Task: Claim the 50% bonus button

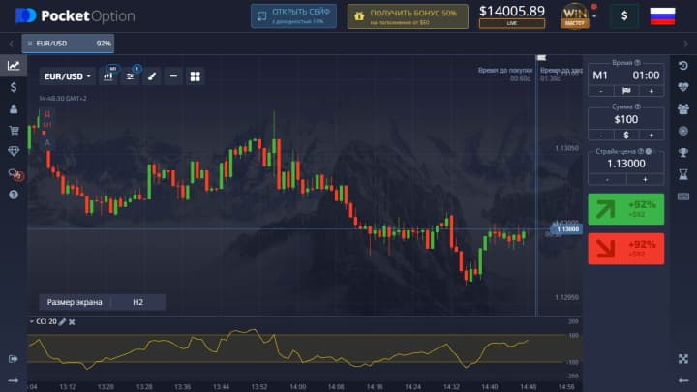Action: pyautogui.click(x=408, y=16)
